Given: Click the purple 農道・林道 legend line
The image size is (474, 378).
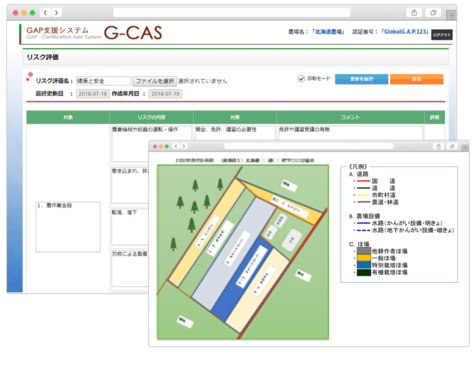Looking at the screenshot, I should 364,202.
